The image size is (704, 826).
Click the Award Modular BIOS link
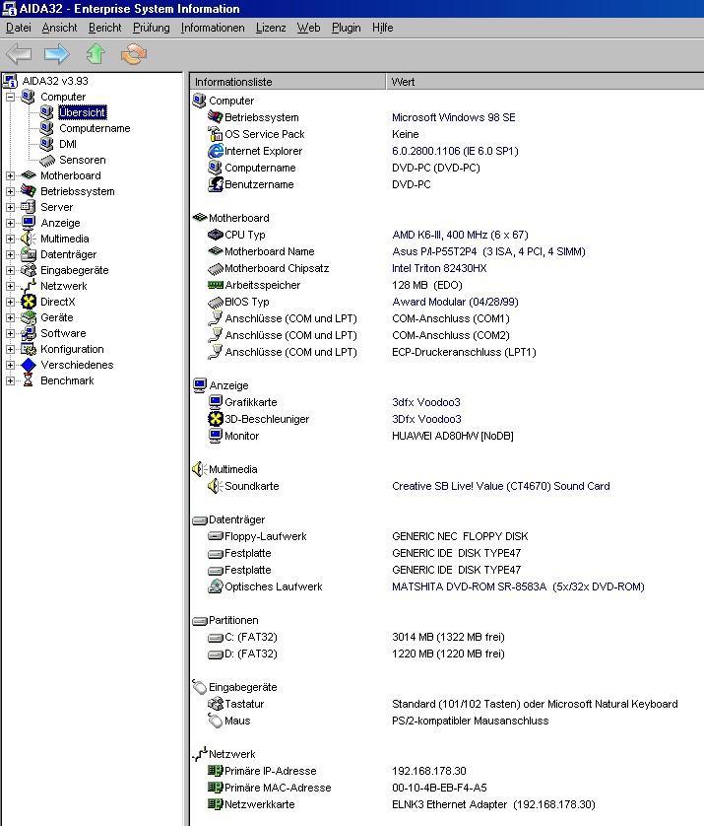pos(455,302)
